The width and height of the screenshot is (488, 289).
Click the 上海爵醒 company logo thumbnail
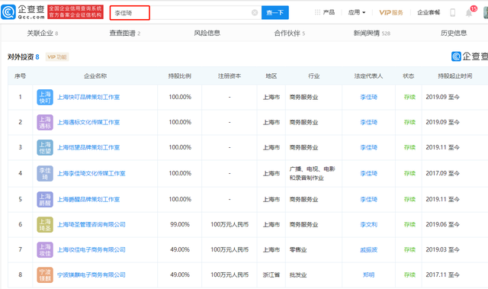coord(45,200)
